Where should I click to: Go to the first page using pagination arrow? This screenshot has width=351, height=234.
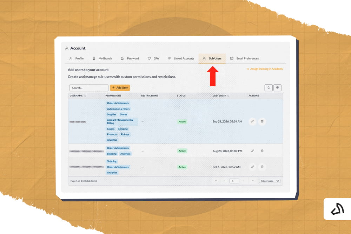point(216,181)
